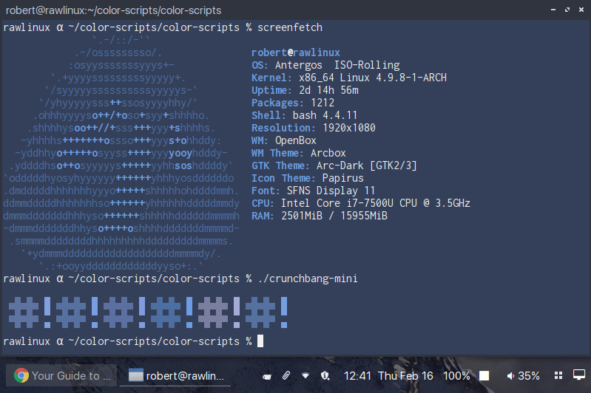Select the robert@rawlin... terminal taskbar entry
This screenshot has height=393, width=591.
pos(175,375)
